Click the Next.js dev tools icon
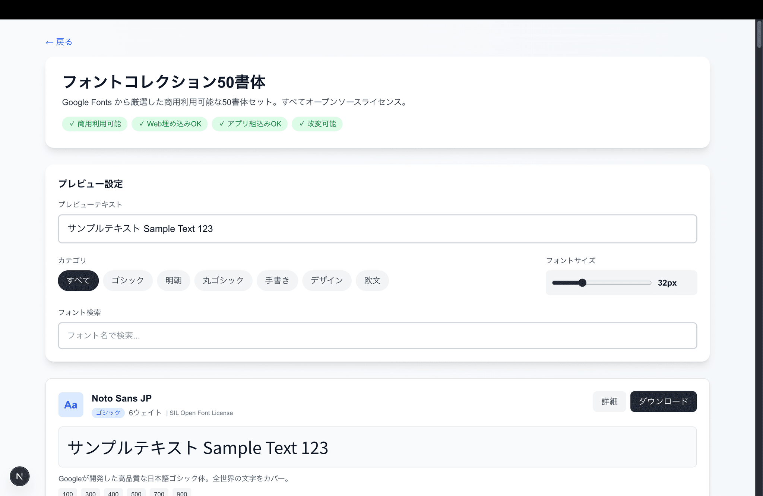 [x=19, y=476]
